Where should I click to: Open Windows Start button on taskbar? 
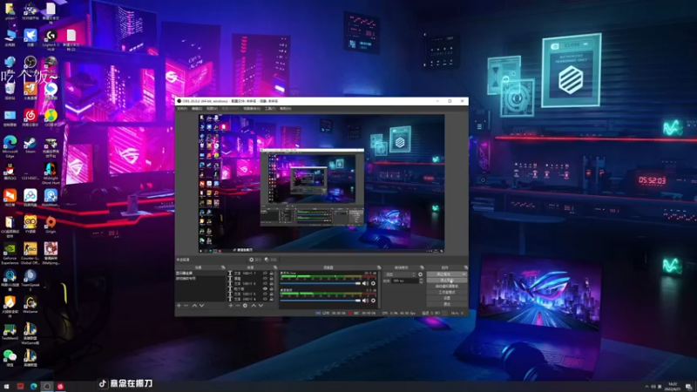6,386
